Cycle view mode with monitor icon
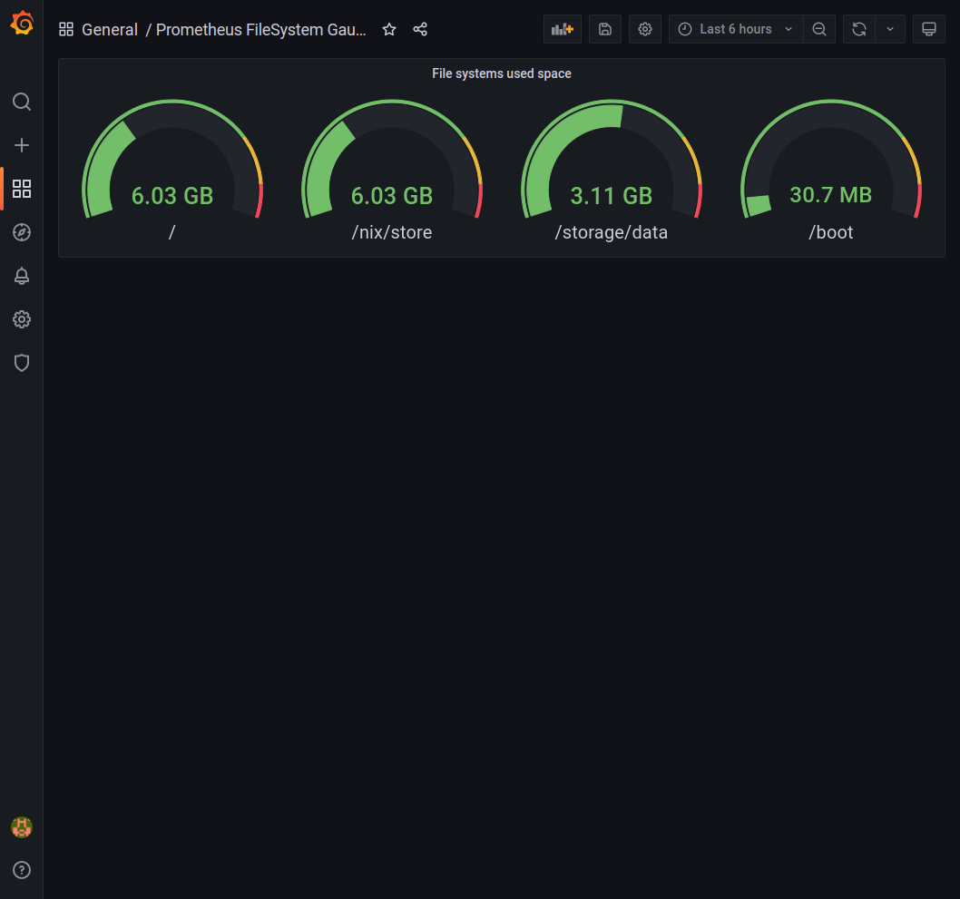The height and width of the screenshot is (899, 960). pos(929,29)
